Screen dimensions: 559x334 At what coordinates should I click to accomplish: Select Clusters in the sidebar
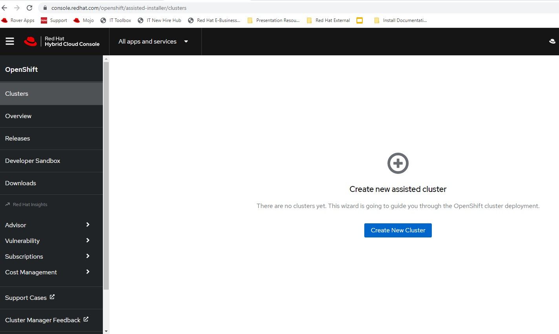click(x=51, y=93)
